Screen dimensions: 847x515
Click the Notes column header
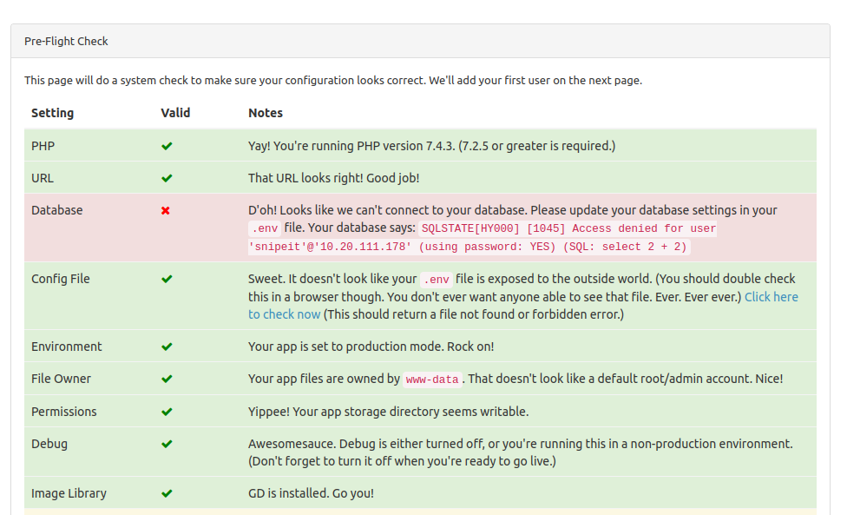click(266, 113)
